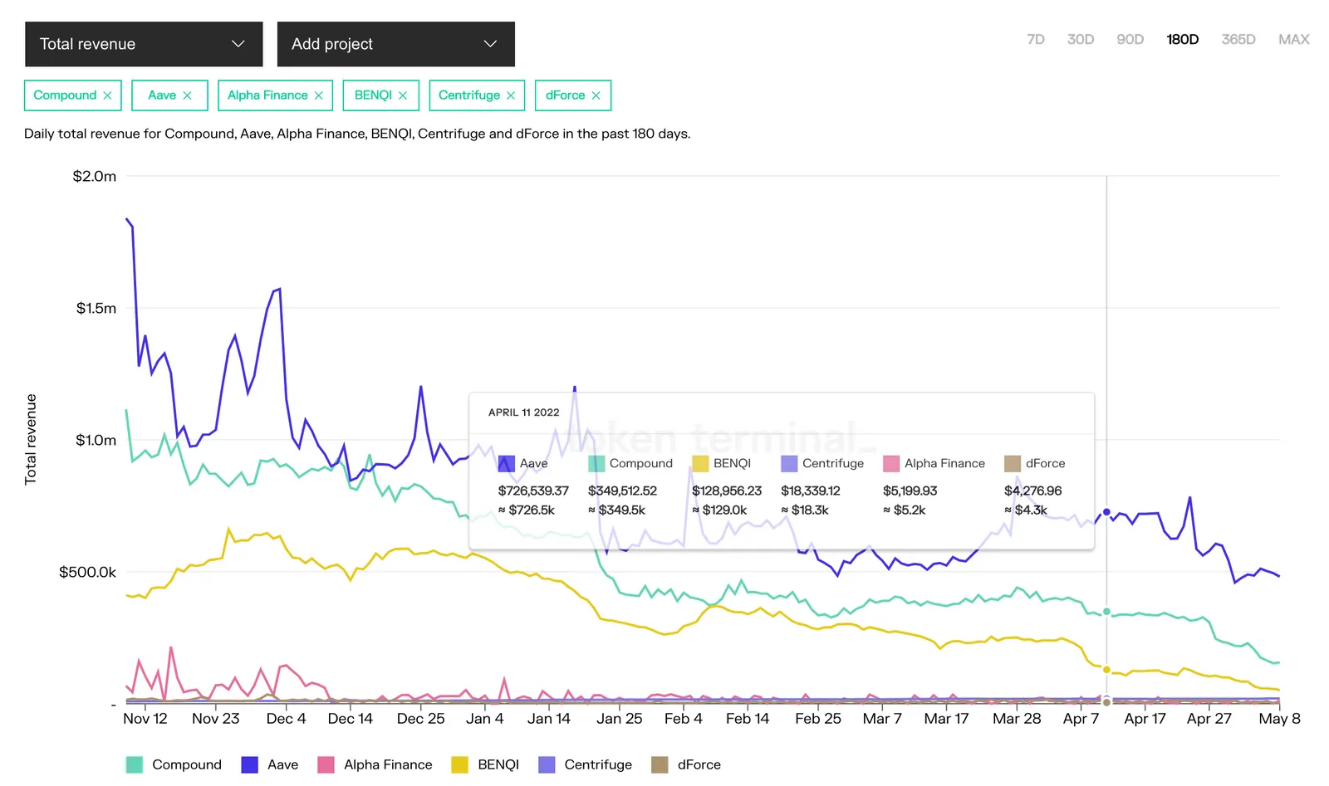Click Aave value $726,539.37 in tooltip
The width and height of the screenshot is (1329, 786).
pos(533,491)
